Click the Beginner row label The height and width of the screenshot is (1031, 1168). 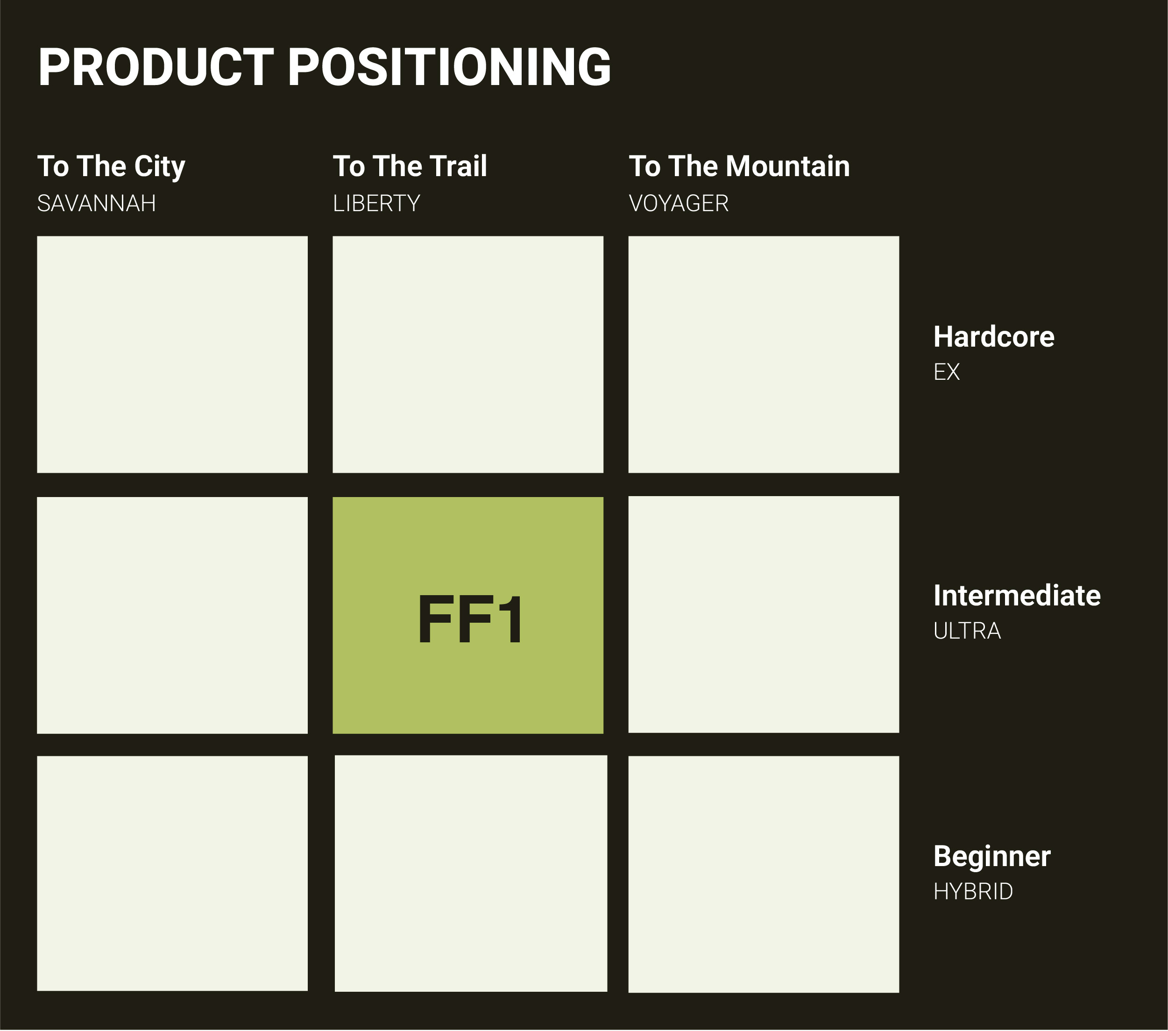[992, 857]
